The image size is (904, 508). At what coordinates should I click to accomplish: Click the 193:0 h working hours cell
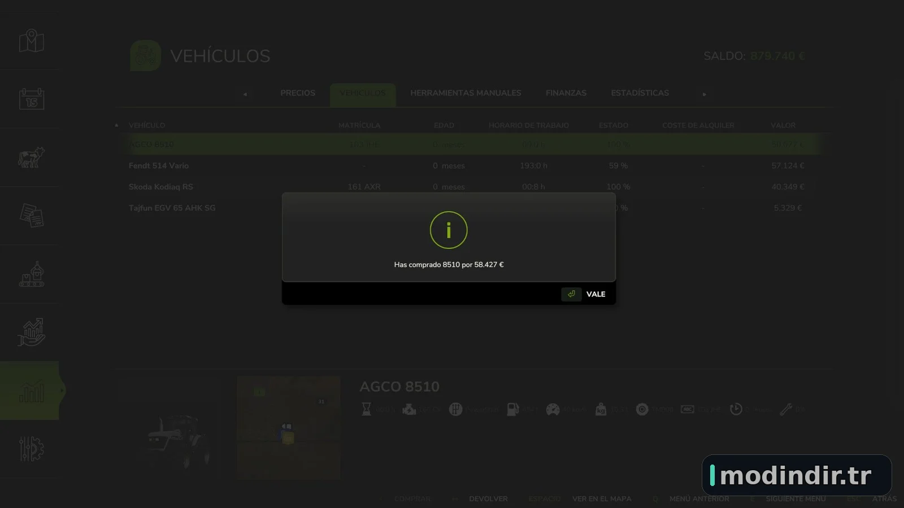click(533, 166)
